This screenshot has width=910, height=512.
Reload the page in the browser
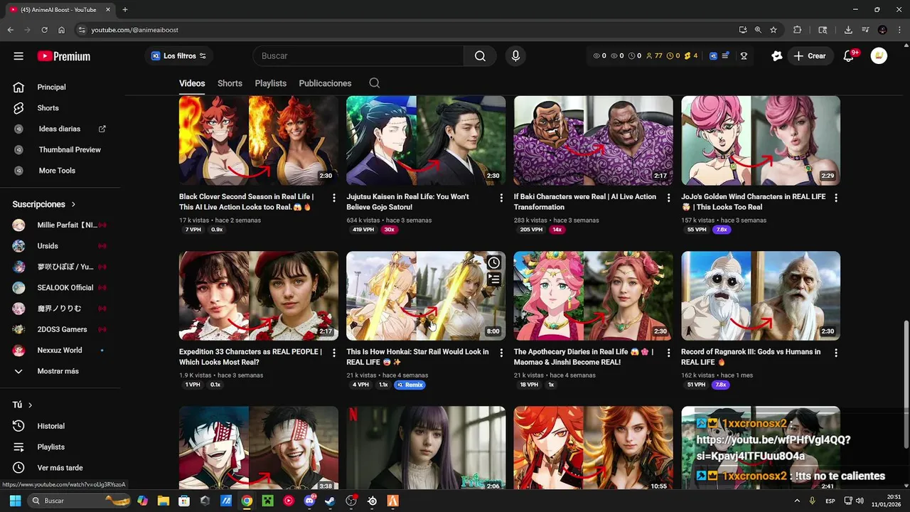point(44,30)
